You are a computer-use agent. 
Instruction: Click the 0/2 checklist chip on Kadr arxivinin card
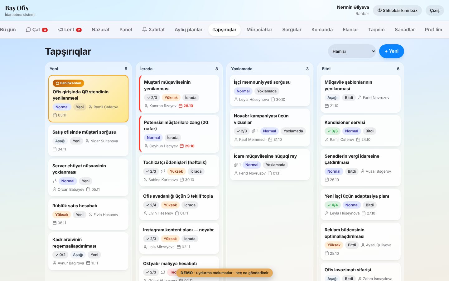60,255
